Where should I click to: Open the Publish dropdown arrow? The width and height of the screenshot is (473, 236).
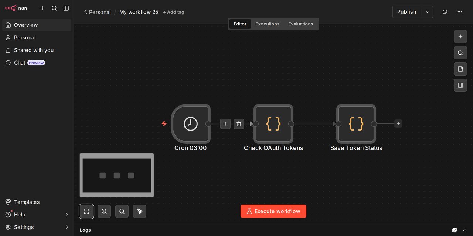tap(427, 12)
